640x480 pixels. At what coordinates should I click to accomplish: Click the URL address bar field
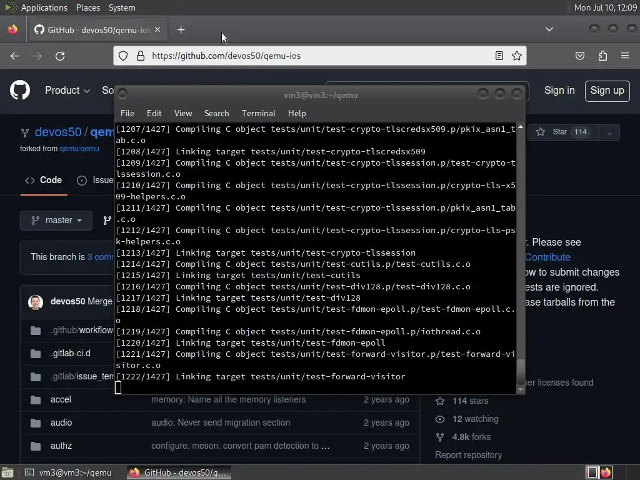tap(319, 56)
